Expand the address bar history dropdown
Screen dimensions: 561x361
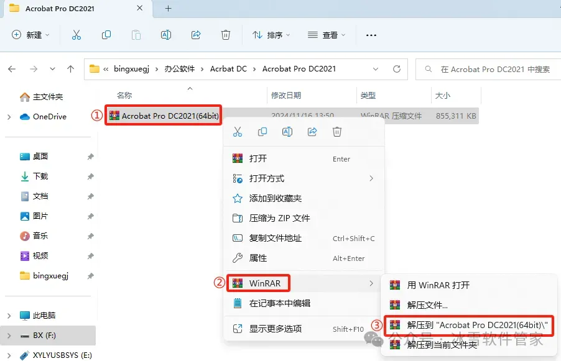(x=375, y=69)
